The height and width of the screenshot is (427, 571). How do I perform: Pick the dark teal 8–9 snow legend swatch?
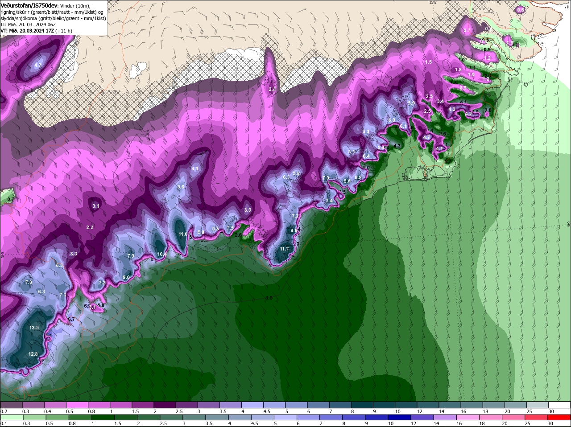click(x=361, y=405)
